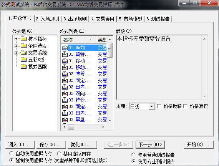This screenshot has width=219, height=166.
Task: Click the 优化(O)... button
Action: [82, 144]
